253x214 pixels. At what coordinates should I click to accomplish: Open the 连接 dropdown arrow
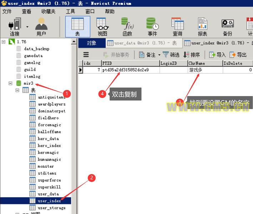(27, 26)
